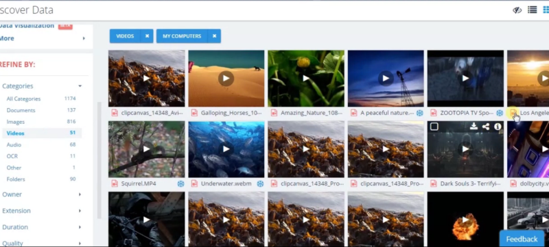Toggle the hidden-items eye icon in header
The height and width of the screenshot is (247, 549).
click(x=517, y=10)
